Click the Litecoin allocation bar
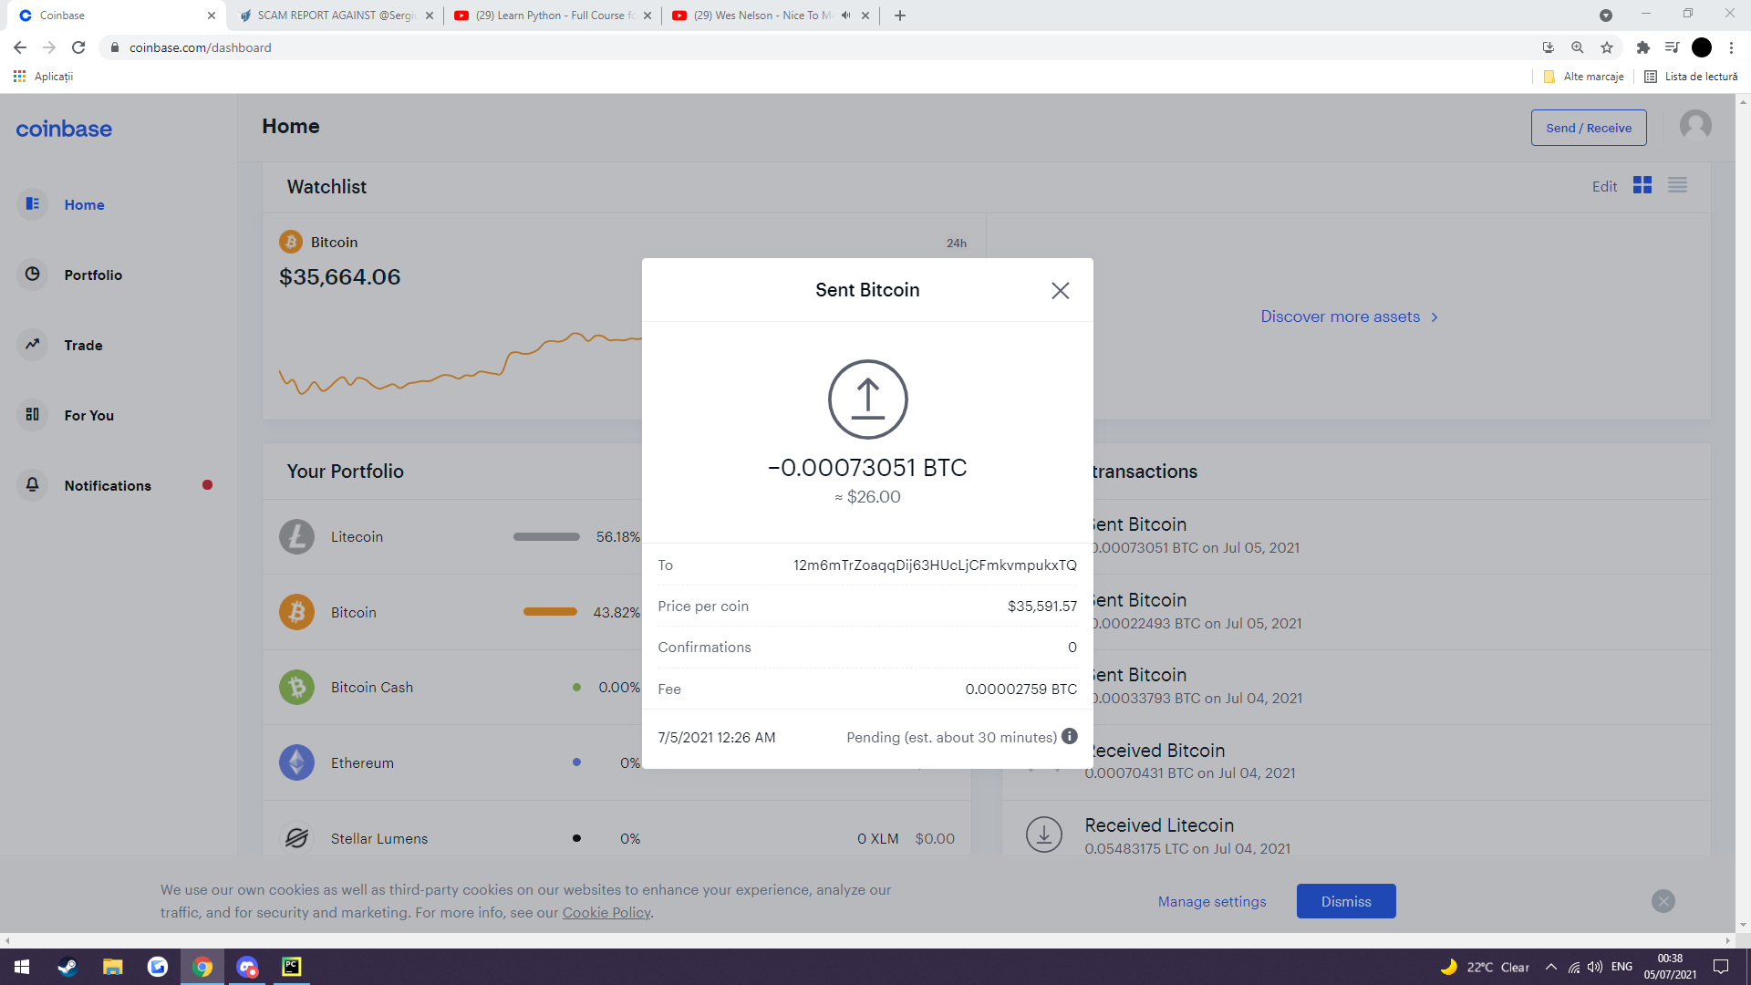The height and width of the screenshot is (985, 1751). tap(546, 537)
